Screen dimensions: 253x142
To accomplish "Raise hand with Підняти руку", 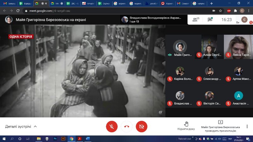I will [186, 126].
